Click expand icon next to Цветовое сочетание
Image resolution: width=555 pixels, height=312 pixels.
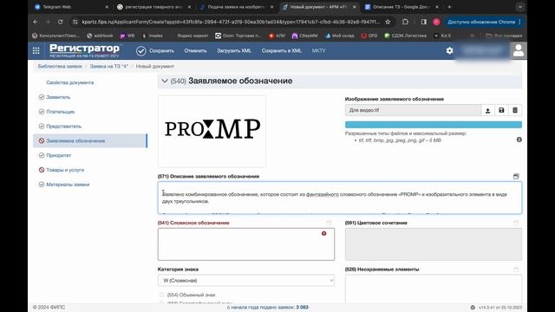pos(516,223)
